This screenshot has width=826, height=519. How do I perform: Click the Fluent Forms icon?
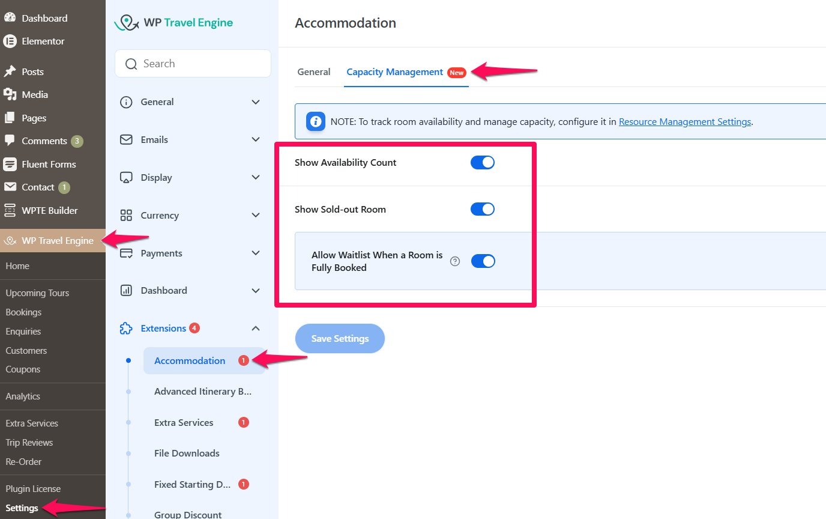coord(10,164)
